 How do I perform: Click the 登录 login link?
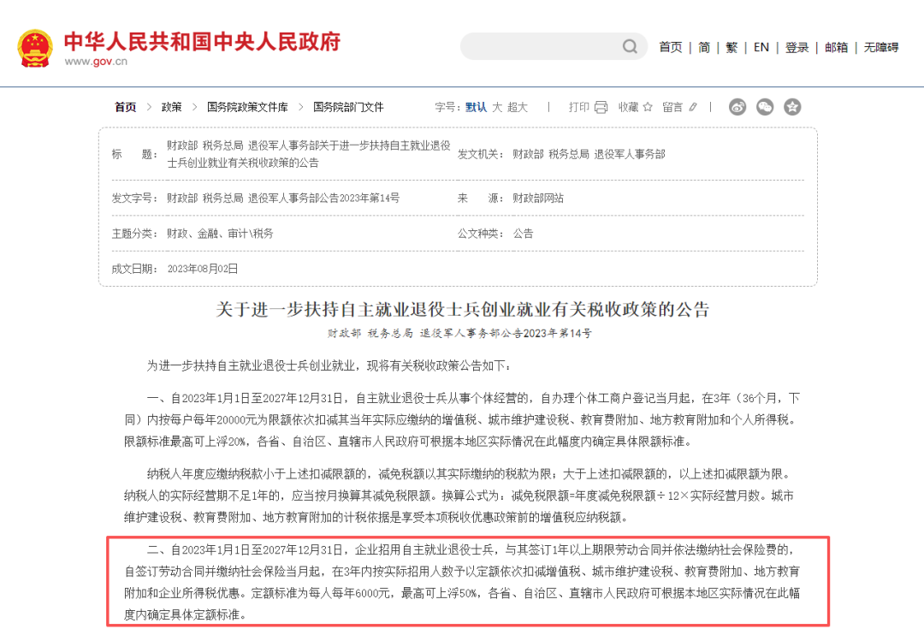click(797, 47)
